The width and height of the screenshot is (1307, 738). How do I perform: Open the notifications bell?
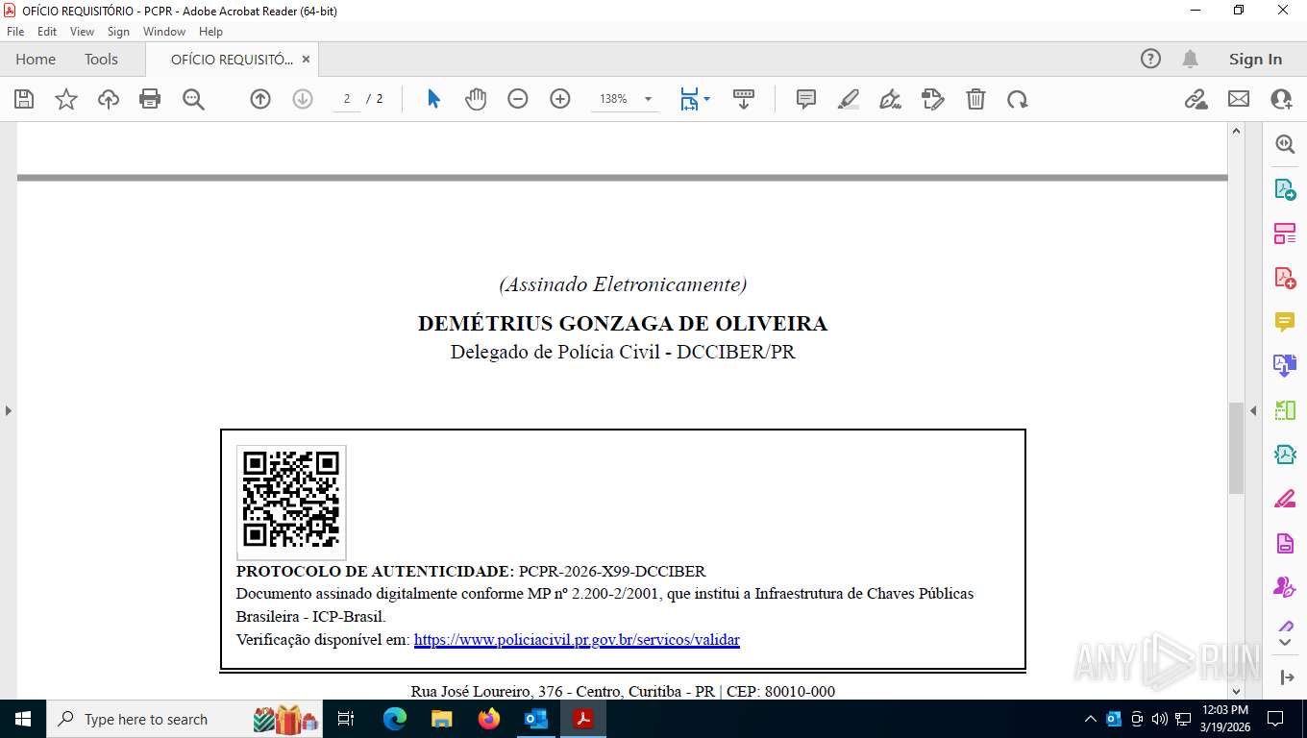(1190, 59)
